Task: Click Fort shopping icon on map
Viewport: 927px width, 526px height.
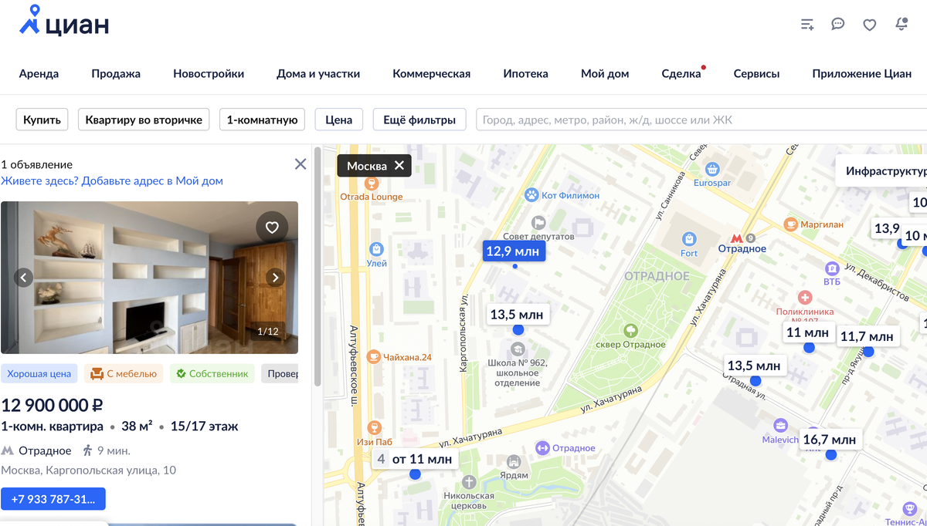Action: (689, 239)
